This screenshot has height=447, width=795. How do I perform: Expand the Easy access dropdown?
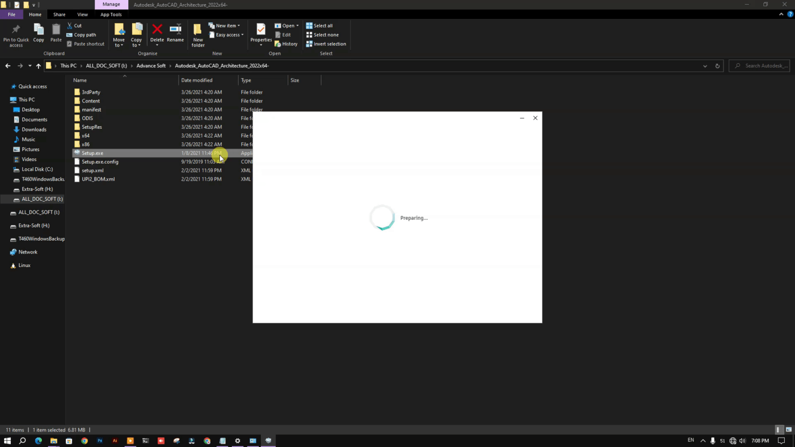(x=228, y=35)
